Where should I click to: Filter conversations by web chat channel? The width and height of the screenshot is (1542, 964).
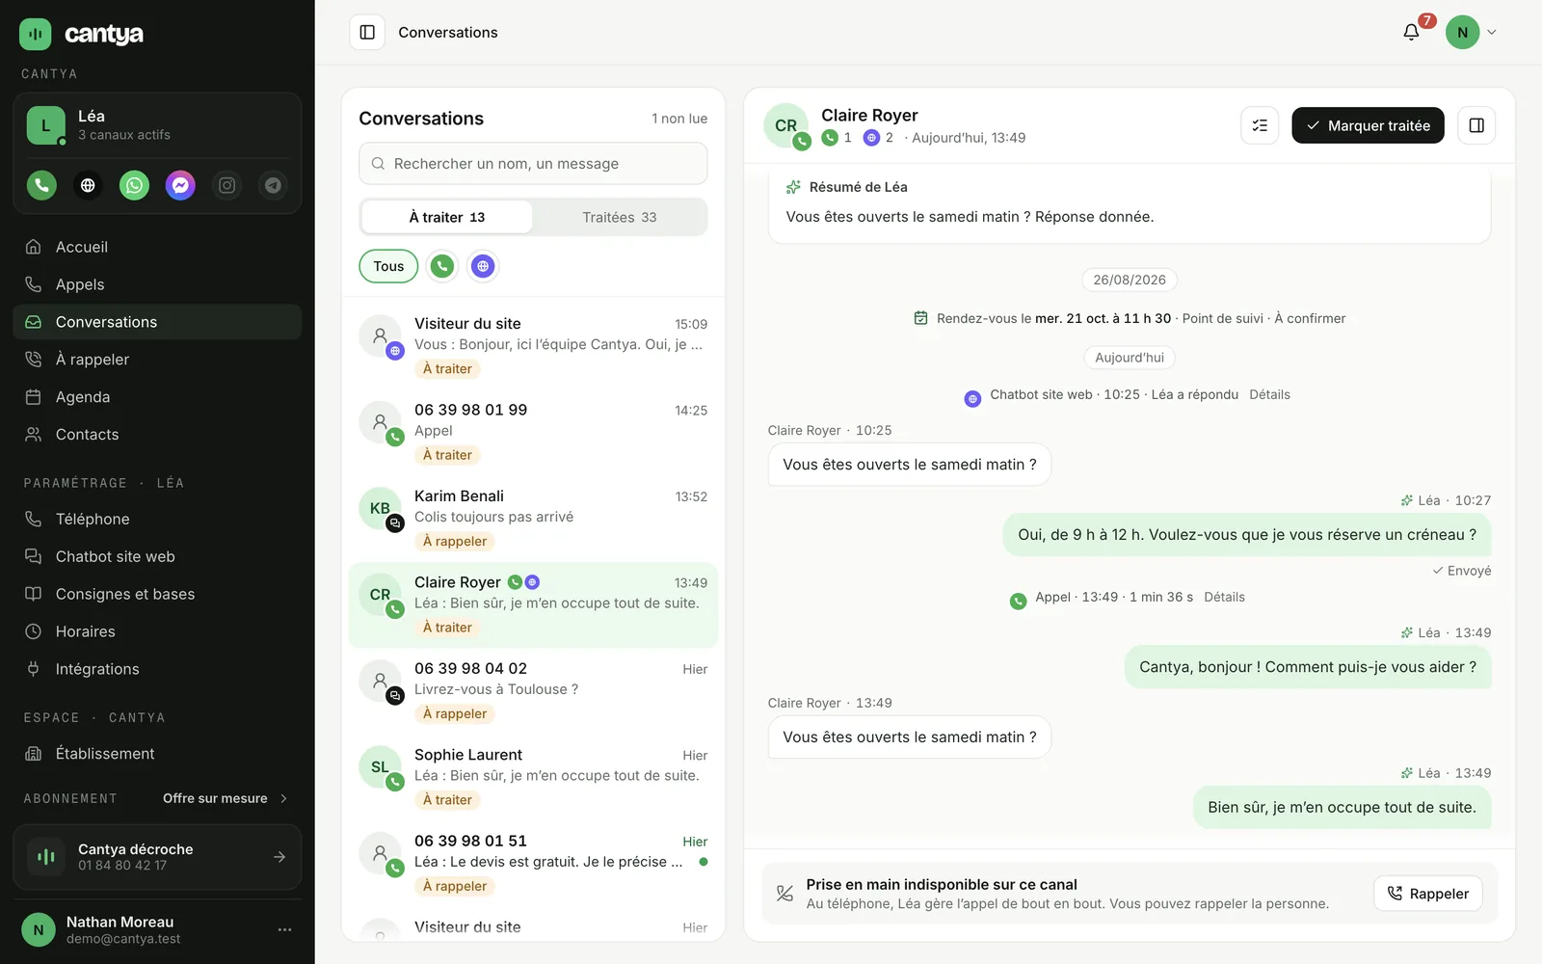point(483,266)
